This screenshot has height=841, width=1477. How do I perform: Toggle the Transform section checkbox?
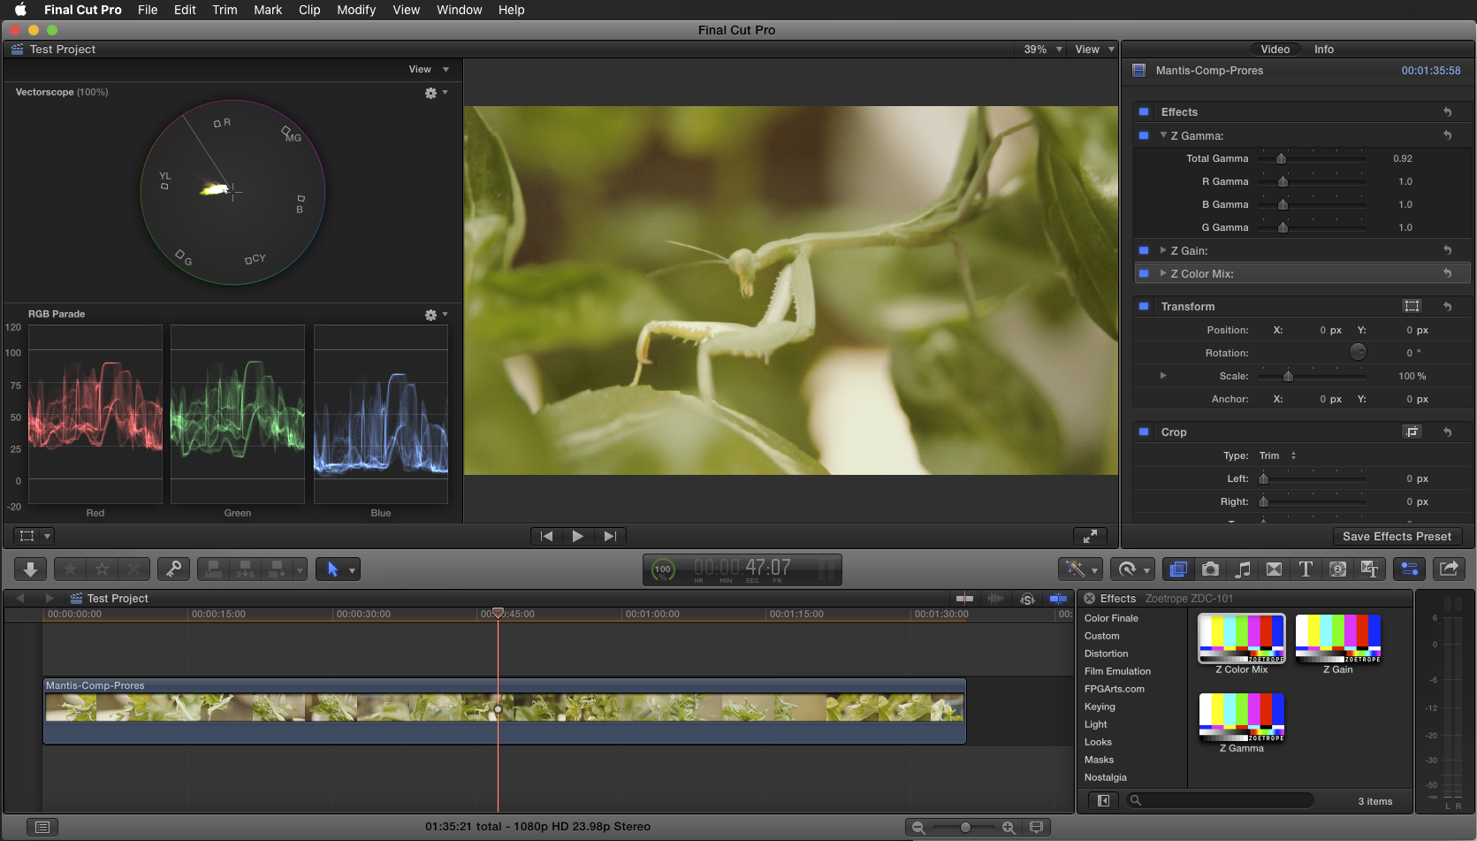pyautogui.click(x=1144, y=306)
